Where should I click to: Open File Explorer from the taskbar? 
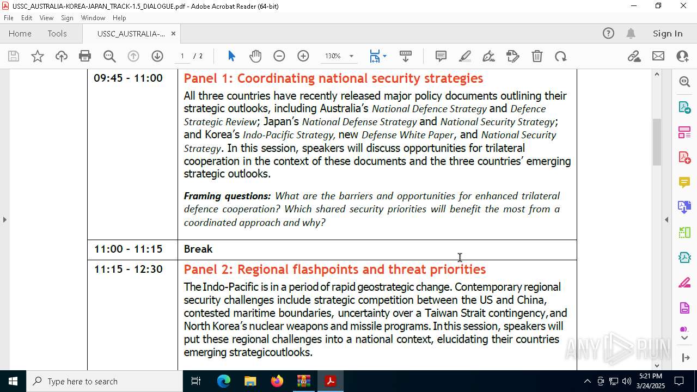coord(250,381)
